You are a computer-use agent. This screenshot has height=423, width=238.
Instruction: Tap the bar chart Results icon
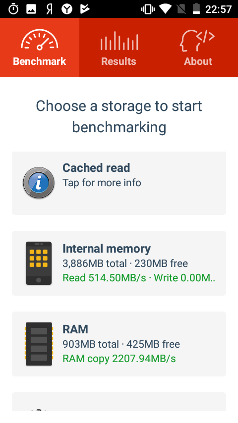[x=119, y=41]
